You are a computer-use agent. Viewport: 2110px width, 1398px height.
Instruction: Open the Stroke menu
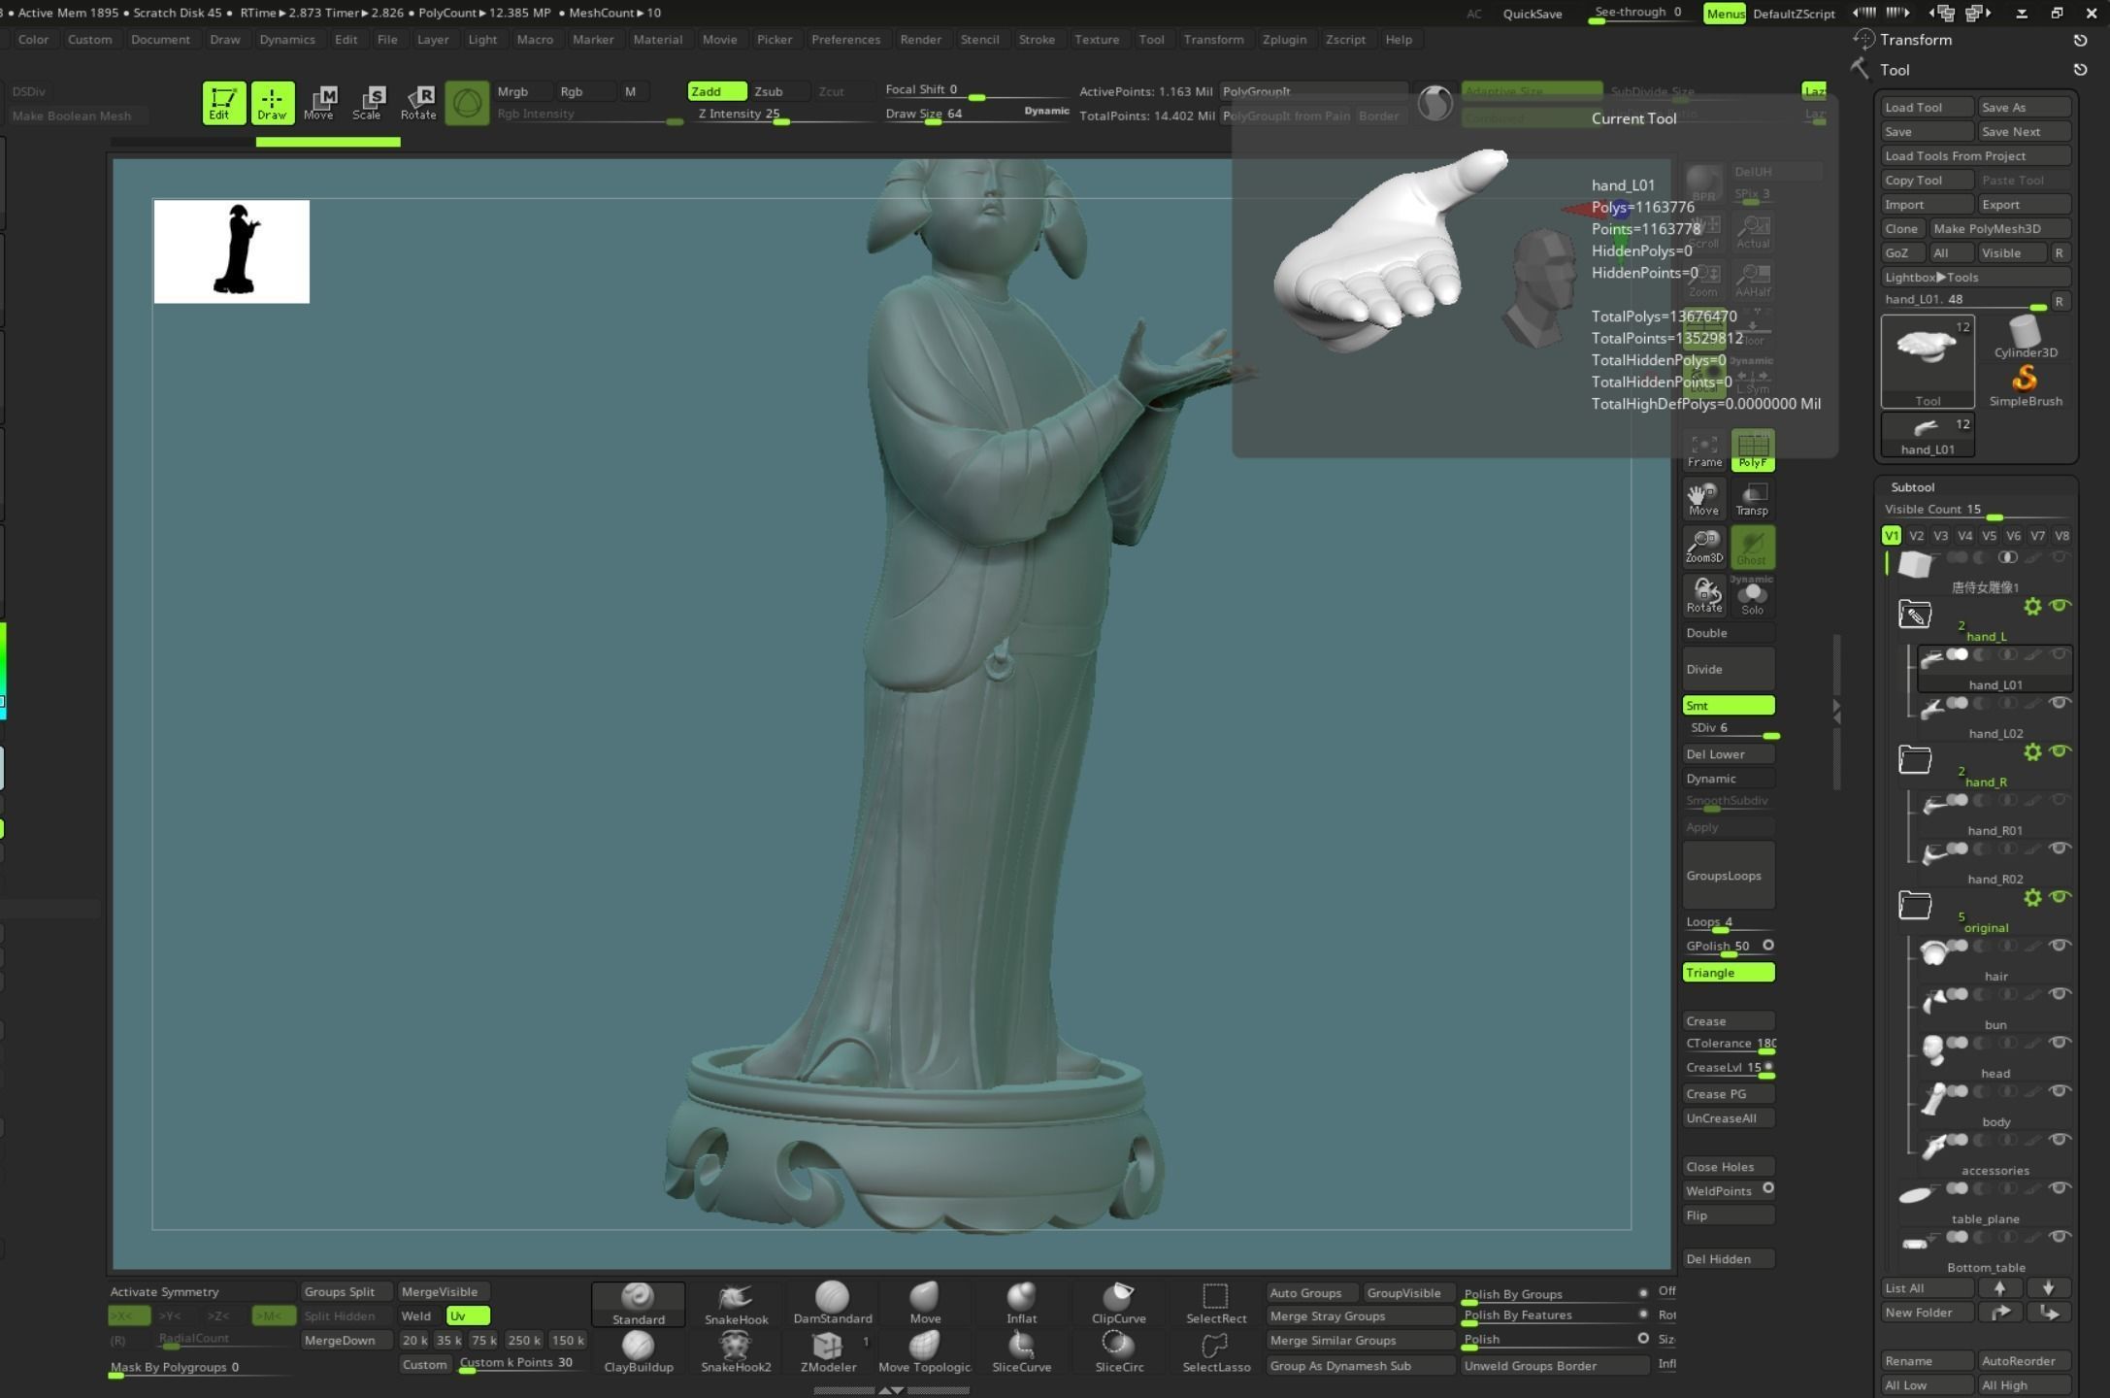(1037, 40)
